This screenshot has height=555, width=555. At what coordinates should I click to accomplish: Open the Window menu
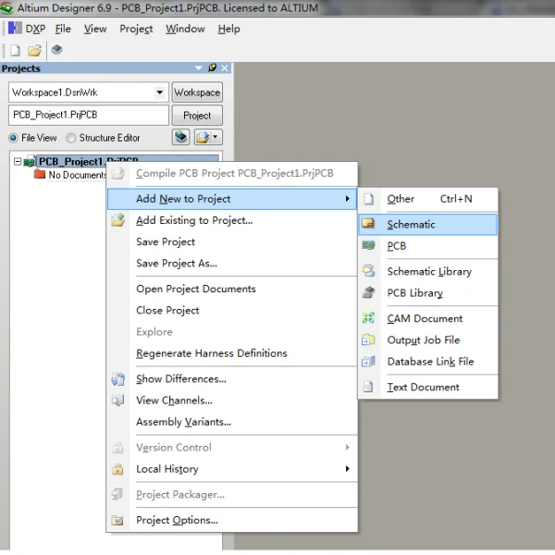185,29
